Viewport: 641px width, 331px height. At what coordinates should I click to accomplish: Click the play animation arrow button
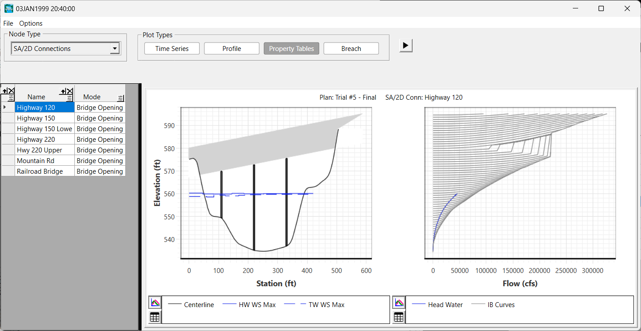[x=405, y=45]
